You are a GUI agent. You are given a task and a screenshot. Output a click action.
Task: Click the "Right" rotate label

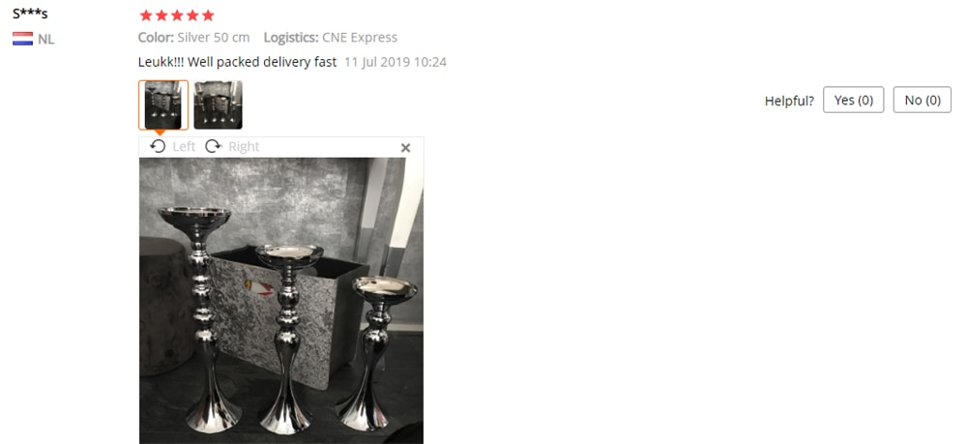pos(245,147)
